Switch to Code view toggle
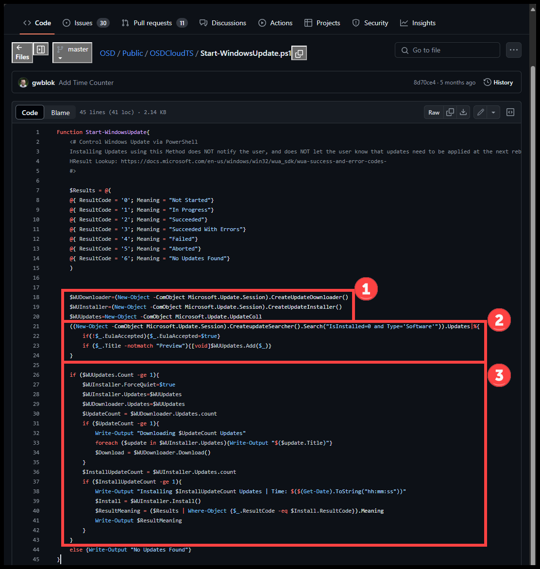 30,113
